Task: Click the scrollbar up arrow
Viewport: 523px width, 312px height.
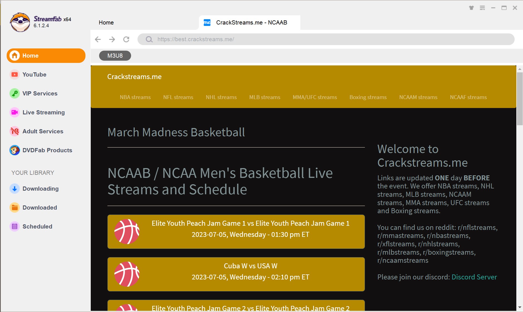Action: 520,69
